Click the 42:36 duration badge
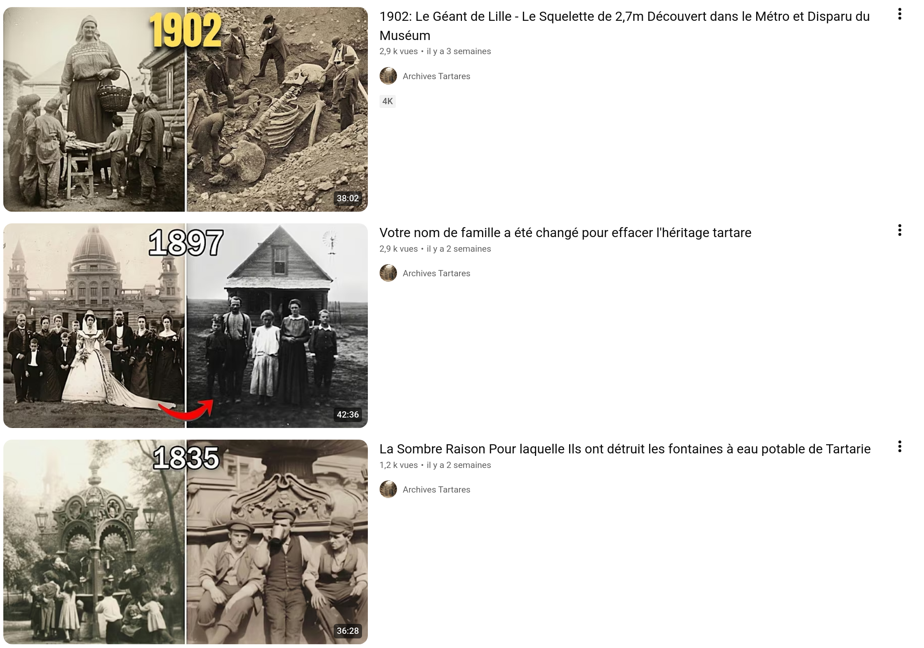This screenshot has width=924, height=648. (347, 415)
